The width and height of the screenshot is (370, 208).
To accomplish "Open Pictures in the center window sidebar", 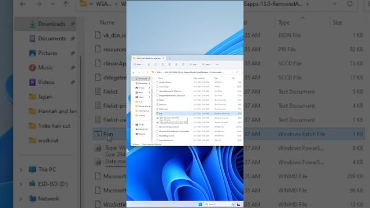I will coord(141,88).
